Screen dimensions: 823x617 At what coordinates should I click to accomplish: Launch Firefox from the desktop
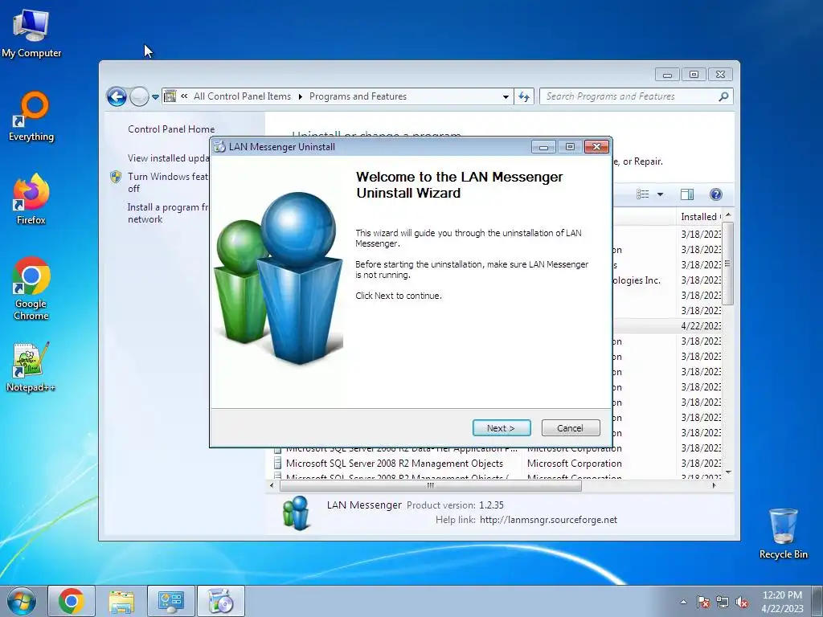pyautogui.click(x=31, y=199)
